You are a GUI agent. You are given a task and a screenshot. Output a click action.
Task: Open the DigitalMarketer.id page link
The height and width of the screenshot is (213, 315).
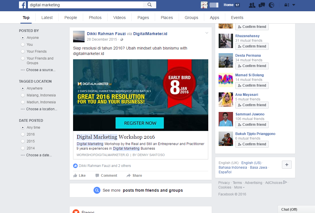[x=150, y=34]
